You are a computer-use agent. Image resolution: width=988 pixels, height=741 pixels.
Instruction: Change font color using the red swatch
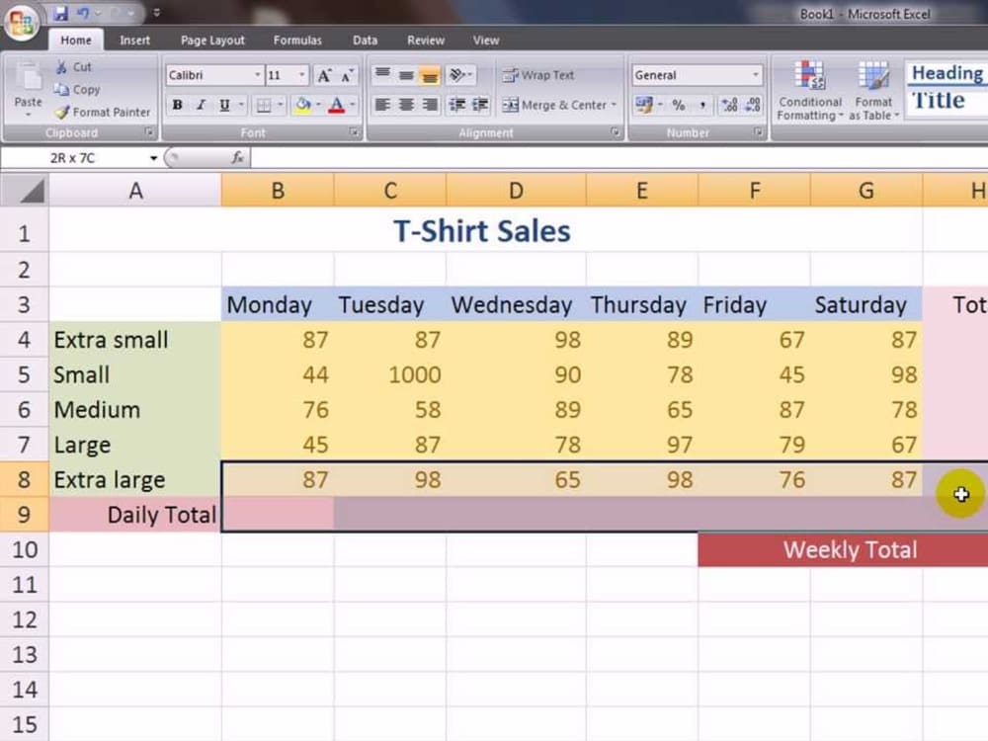[336, 105]
